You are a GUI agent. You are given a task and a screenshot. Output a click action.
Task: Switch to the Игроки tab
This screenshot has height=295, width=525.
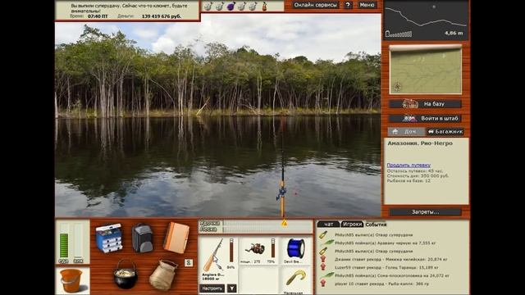[352, 225]
